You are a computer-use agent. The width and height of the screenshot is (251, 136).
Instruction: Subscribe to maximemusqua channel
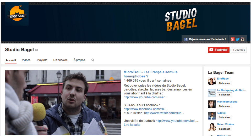pyautogui.click(x=224, y=106)
